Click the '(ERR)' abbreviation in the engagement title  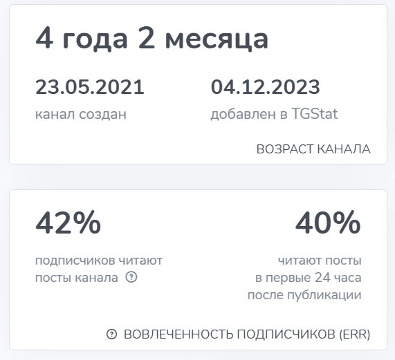[x=355, y=334]
